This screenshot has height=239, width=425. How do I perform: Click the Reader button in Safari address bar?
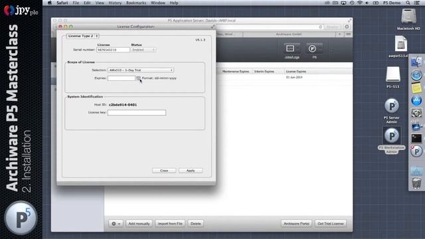tap(332, 27)
